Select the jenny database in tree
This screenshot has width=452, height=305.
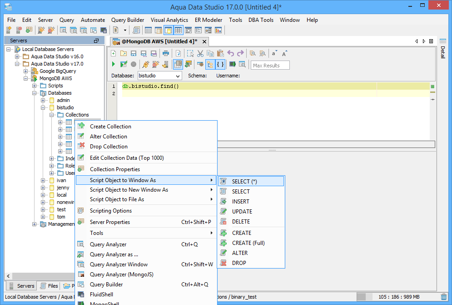(63, 188)
